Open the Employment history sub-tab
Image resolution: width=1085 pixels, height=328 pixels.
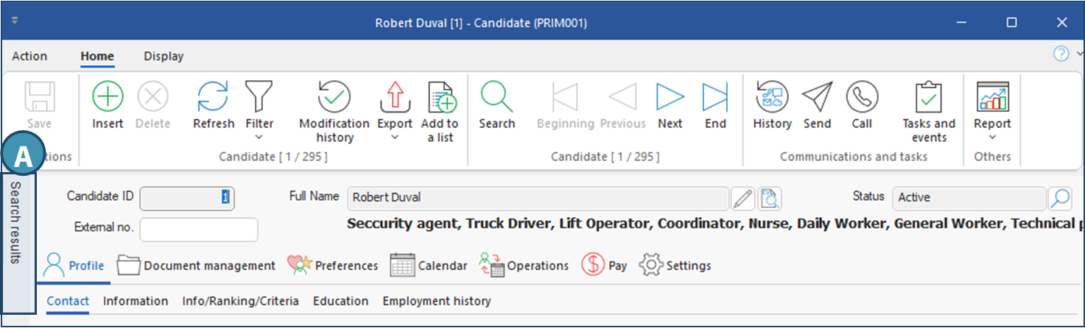pyautogui.click(x=436, y=301)
